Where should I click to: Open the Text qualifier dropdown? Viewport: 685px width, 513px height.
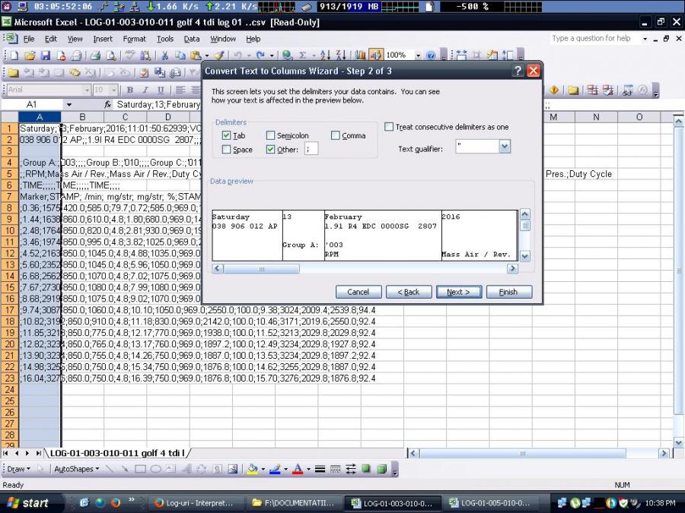point(504,146)
